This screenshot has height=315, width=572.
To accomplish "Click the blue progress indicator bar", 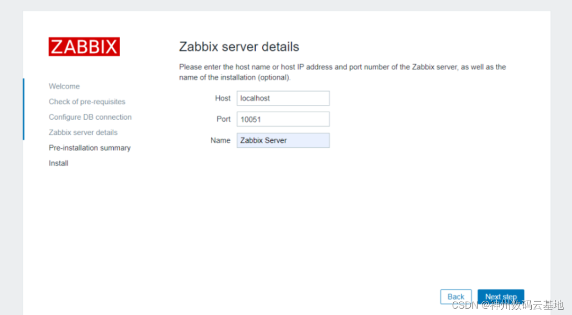I will tap(24, 109).
